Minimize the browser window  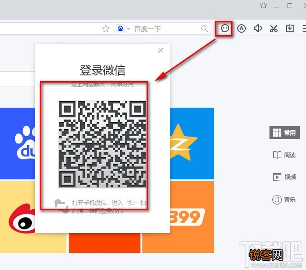coord(276,7)
